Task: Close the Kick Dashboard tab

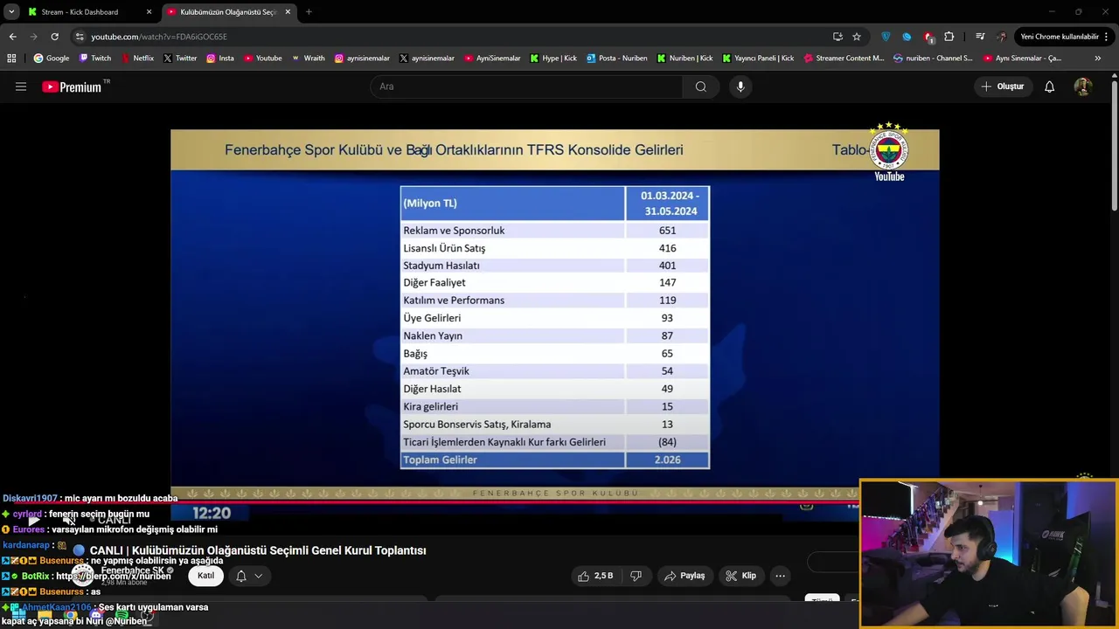Action: 149,12
